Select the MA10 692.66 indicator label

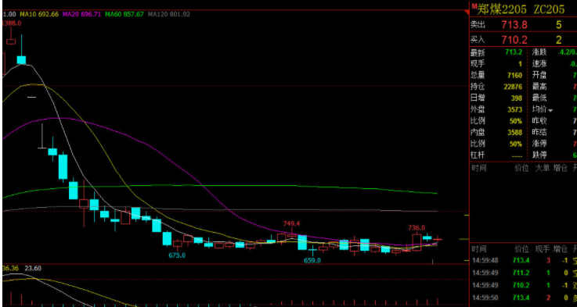point(39,14)
